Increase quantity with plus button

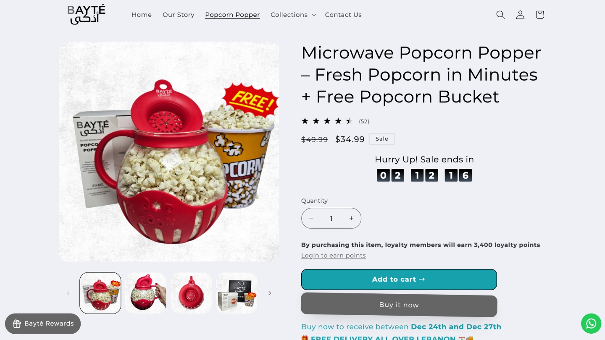pos(351,218)
